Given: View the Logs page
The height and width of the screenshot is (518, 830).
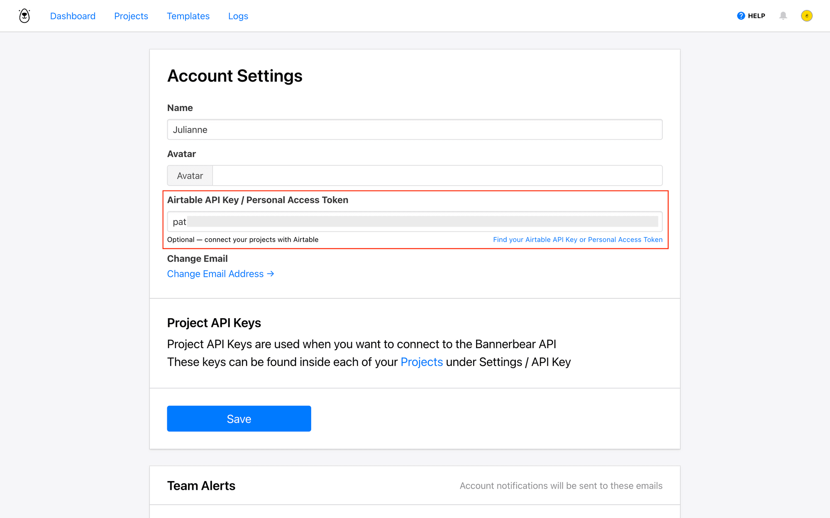Looking at the screenshot, I should tap(238, 16).
